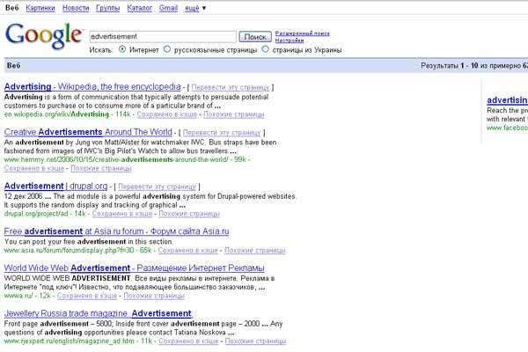Translate the Creative Advertisements result page
The height and width of the screenshot is (352, 528).
pyautogui.click(x=222, y=133)
